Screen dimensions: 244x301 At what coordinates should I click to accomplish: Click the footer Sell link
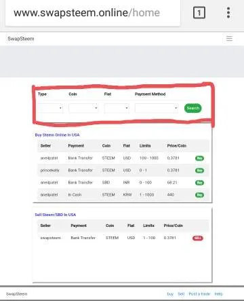[181, 294]
